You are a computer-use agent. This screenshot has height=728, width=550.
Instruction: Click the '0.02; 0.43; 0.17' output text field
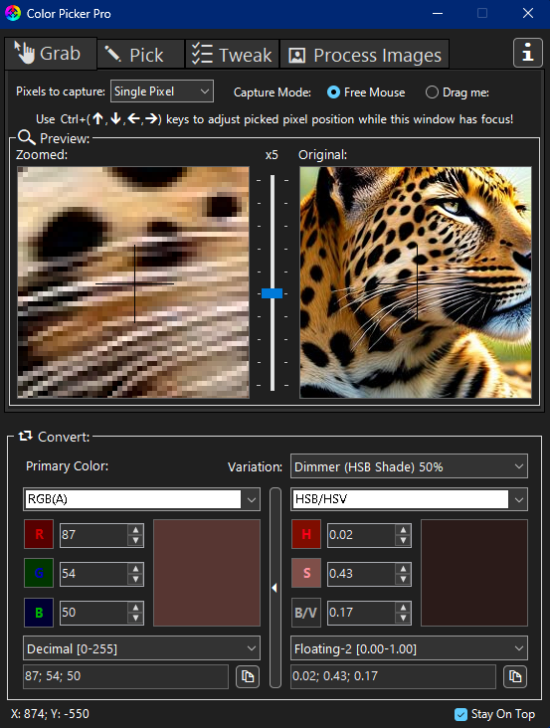tap(393, 676)
